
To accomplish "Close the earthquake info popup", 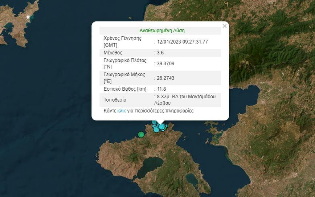I will tap(225, 26).
